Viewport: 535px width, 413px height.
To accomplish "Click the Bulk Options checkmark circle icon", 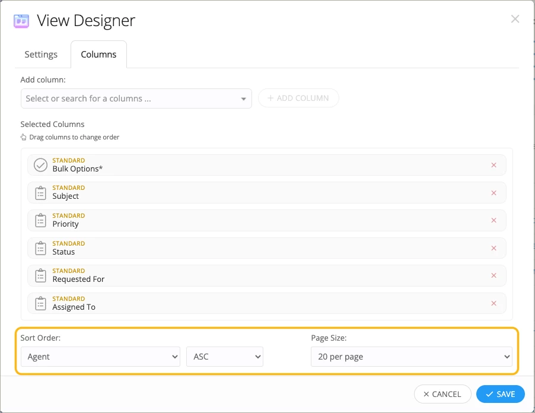I will click(x=40, y=165).
